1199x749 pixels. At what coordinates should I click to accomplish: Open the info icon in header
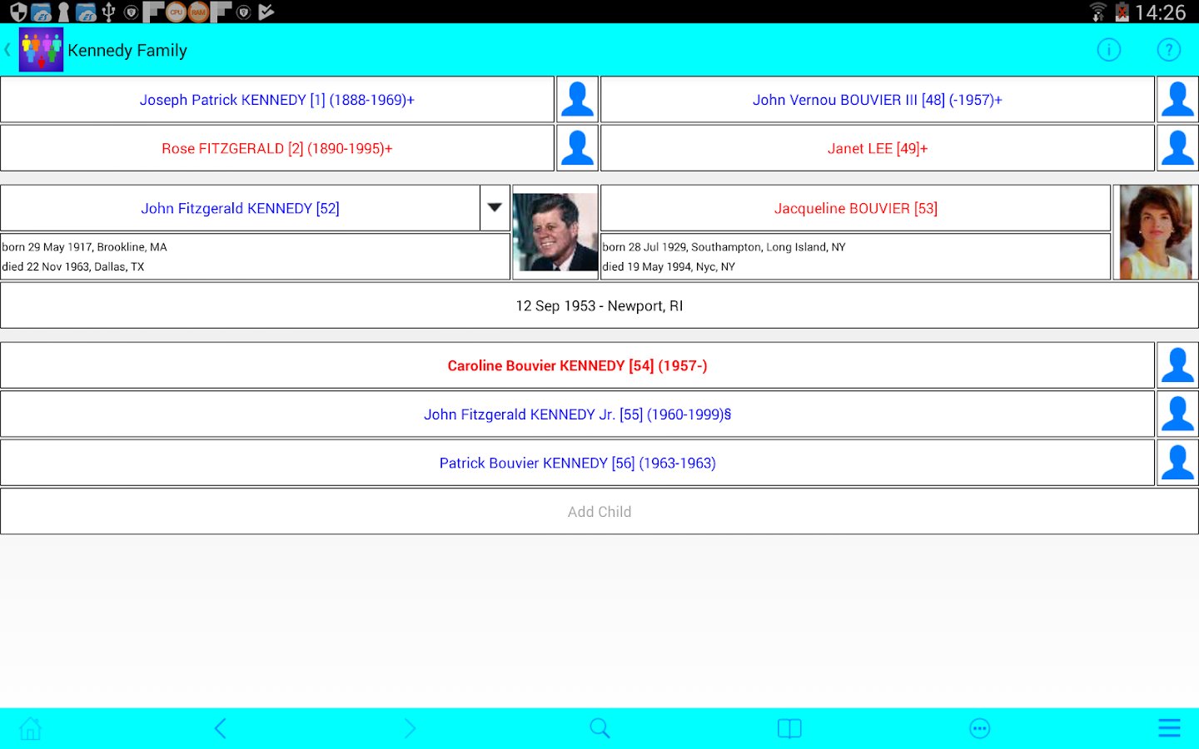1109,50
